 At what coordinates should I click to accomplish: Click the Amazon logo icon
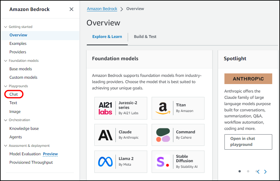[x=163, y=108]
